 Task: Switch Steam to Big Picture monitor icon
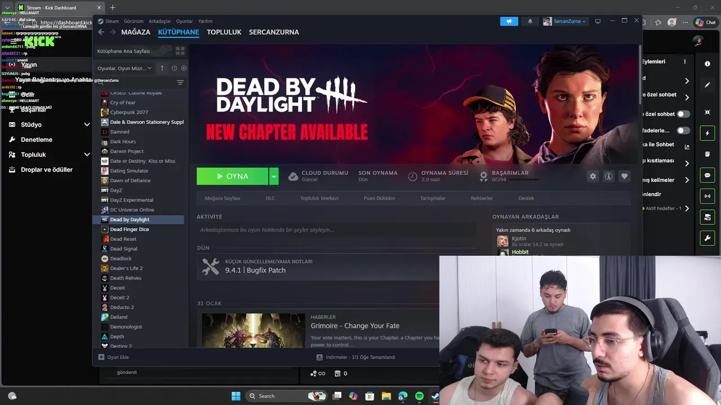(598, 21)
